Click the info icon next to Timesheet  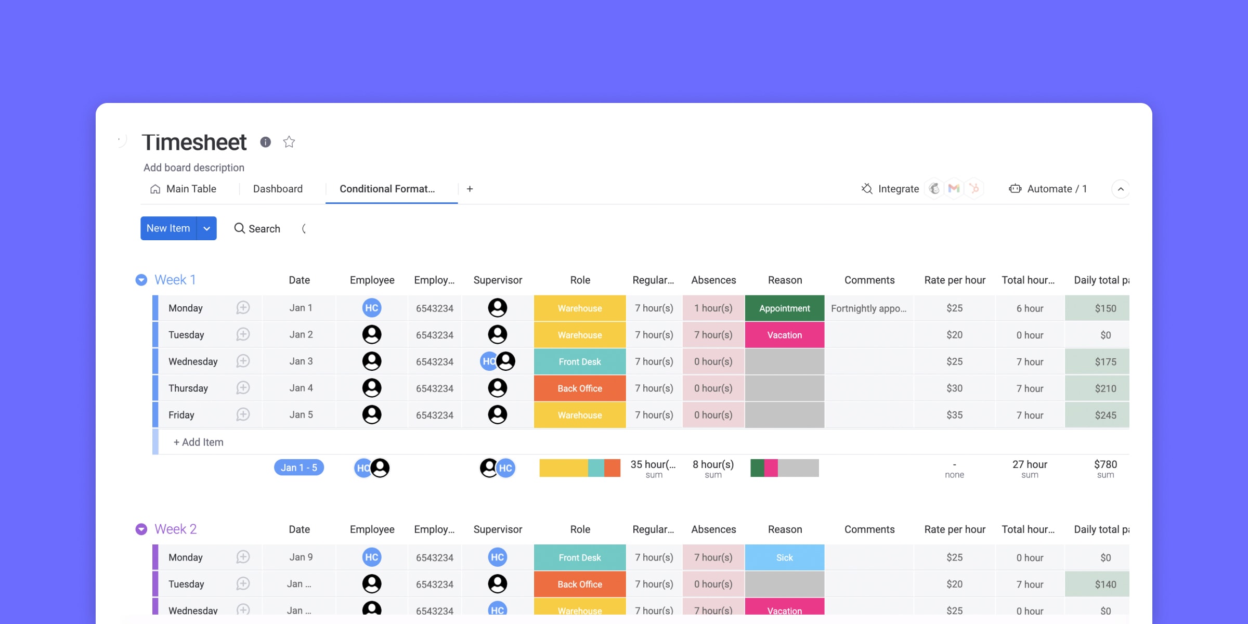click(x=266, y=141)
